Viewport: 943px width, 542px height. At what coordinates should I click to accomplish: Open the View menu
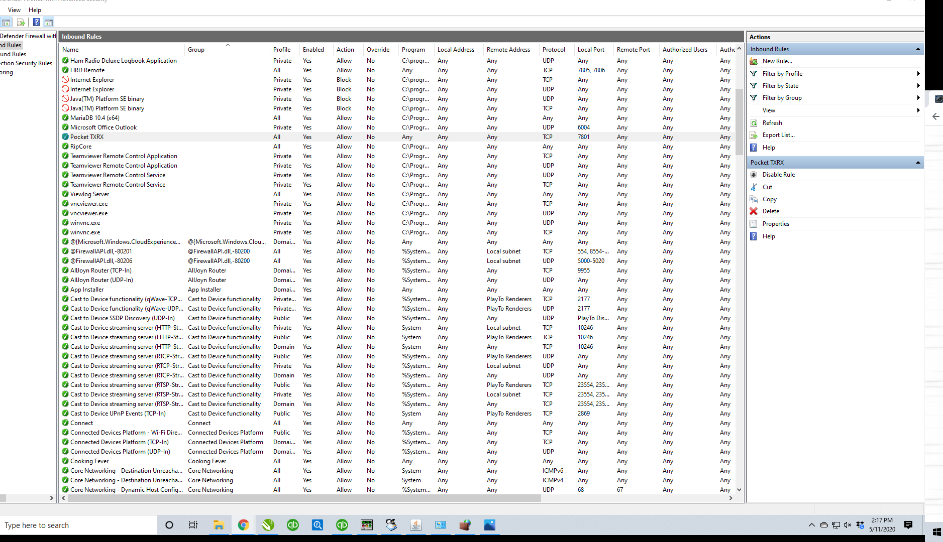point(14,10)
